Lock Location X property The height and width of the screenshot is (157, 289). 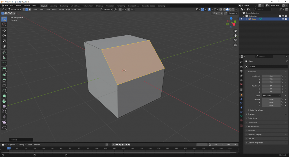pyautogui.click(x=282, y=76)
